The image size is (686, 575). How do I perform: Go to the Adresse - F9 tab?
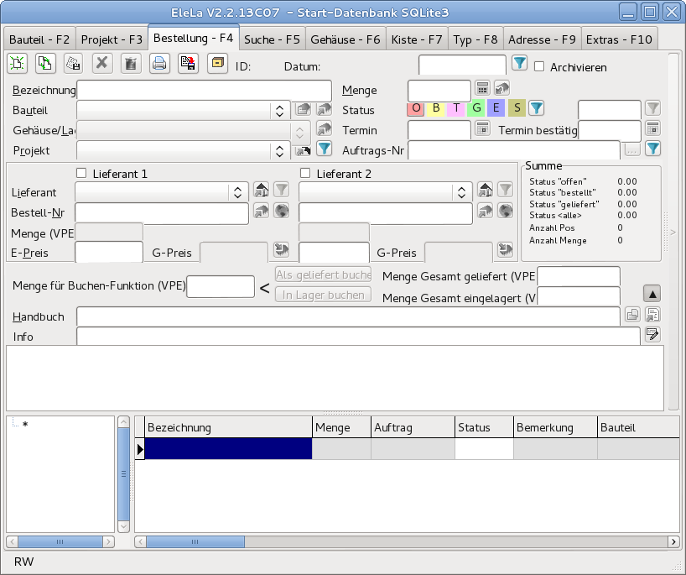coord(542,39)
